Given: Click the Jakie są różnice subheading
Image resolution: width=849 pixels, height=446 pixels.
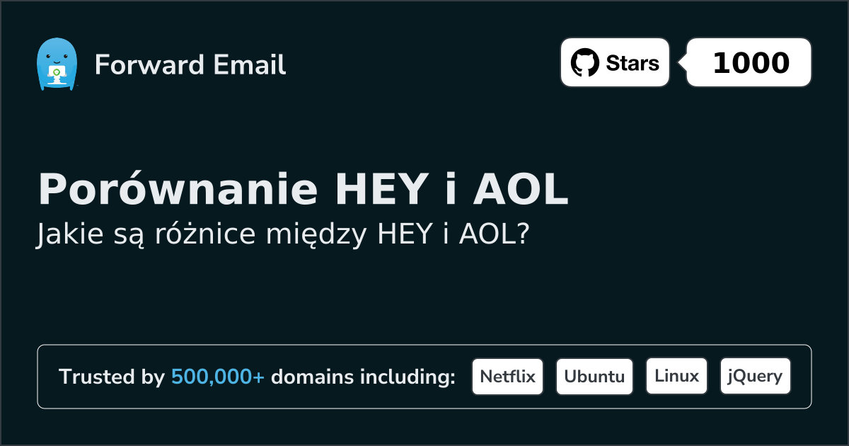Looking at the screenshot, I should click(283, 235).
